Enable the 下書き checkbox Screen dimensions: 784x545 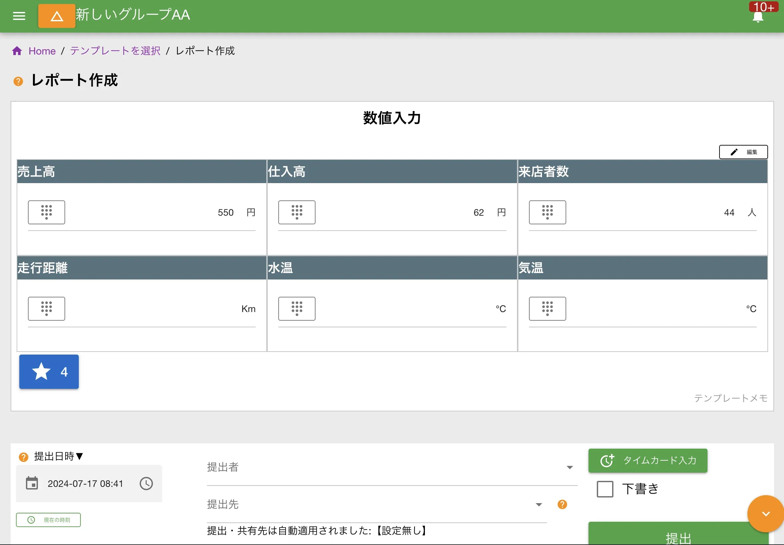604,489
